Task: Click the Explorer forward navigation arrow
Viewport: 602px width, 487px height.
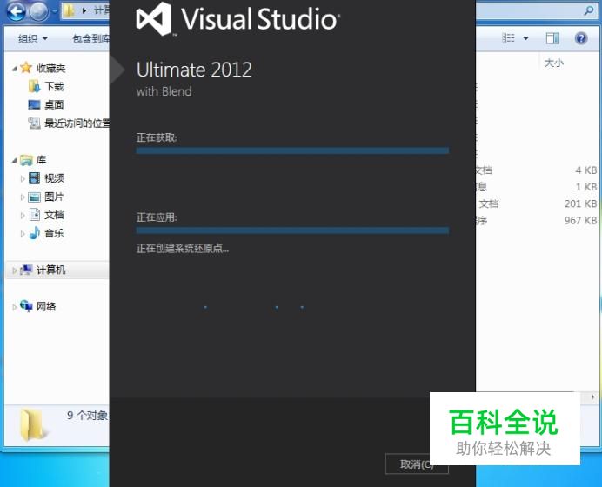Action: click(x=39, y=11)
